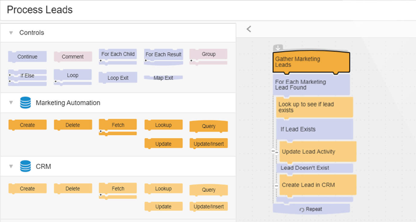Click the down-arrow tab above Gather Marketing Leads
This screenshot has width=416, height=222.
pyautogui.click(x=278, y=48)
